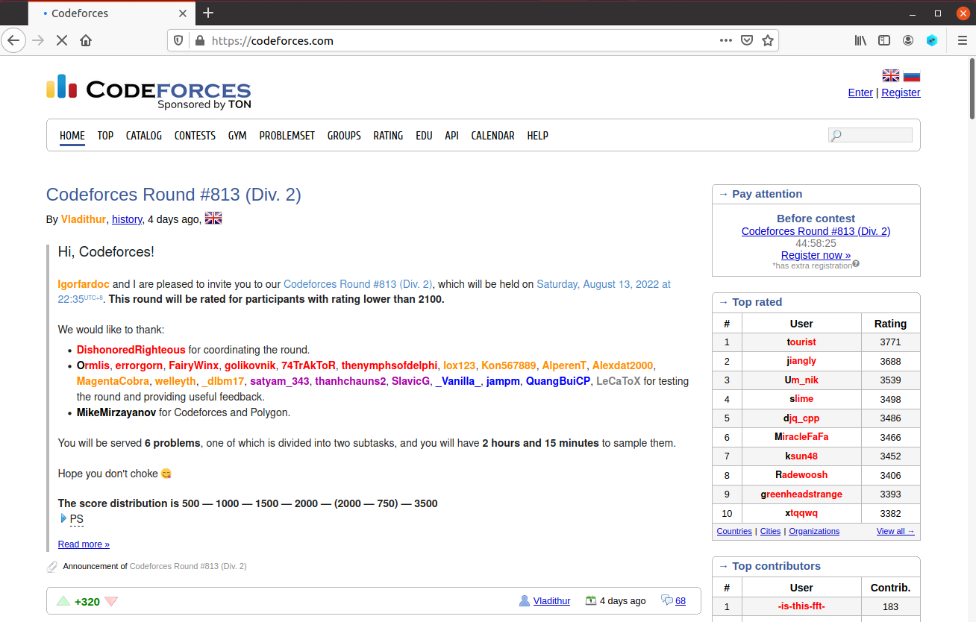Click the 68 comments count link

tap(681, 601)
